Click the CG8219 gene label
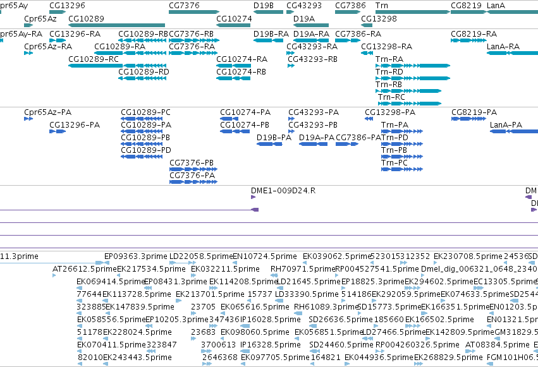Image resolution: width=538 pixels, height=367 pixels. [466, 6]
